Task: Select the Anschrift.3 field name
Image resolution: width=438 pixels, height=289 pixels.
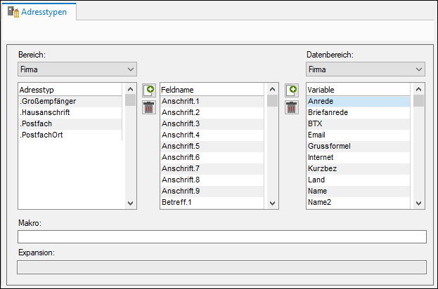Action: 212,123
